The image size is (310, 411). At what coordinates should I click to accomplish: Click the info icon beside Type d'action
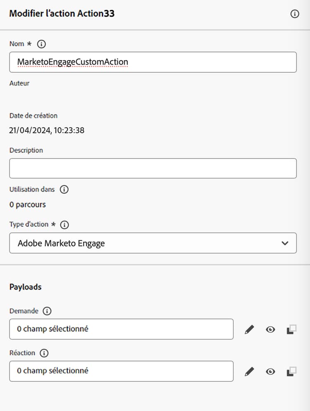(x=64, y=225)
